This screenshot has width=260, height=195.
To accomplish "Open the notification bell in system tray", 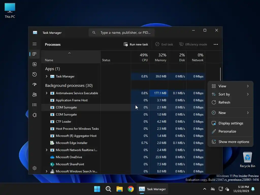I will (253, 189).
